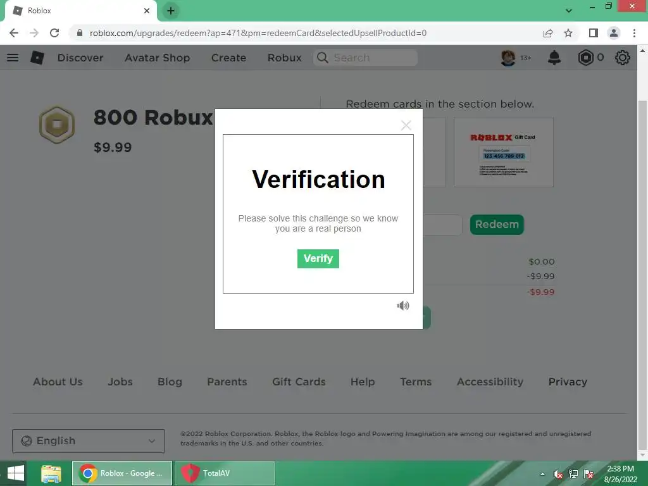Viewport: 648px width, 486px height.
Task: Expand the tab search chevron
Action: 569,11
